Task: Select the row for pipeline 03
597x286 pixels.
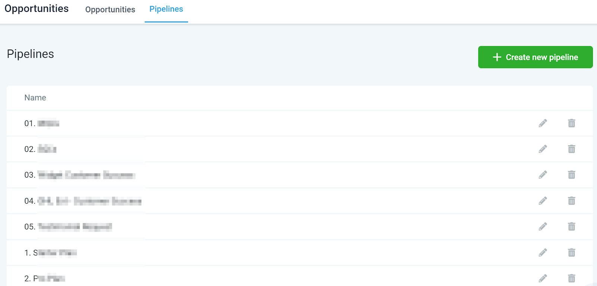Action: 300,175
